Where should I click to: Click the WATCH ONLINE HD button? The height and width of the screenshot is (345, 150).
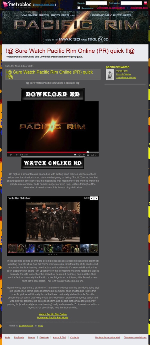(53, 163)
